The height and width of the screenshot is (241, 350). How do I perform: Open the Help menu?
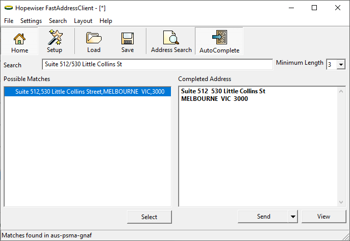coord(106,21)
